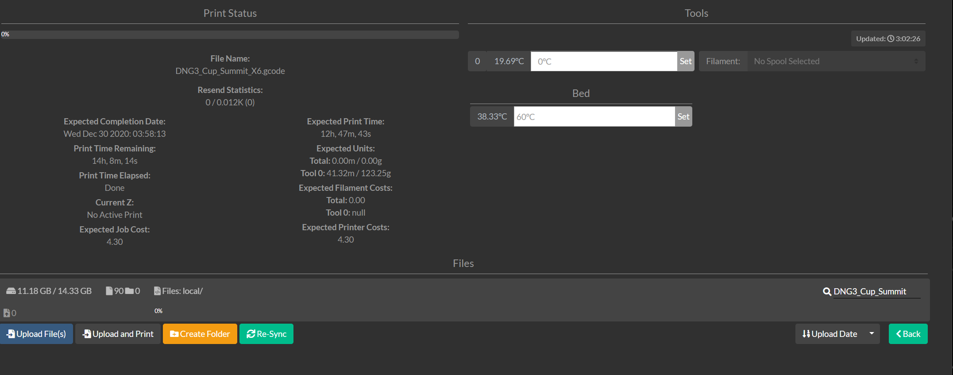Open the Upload Date sort dropdown

[837, 334]
